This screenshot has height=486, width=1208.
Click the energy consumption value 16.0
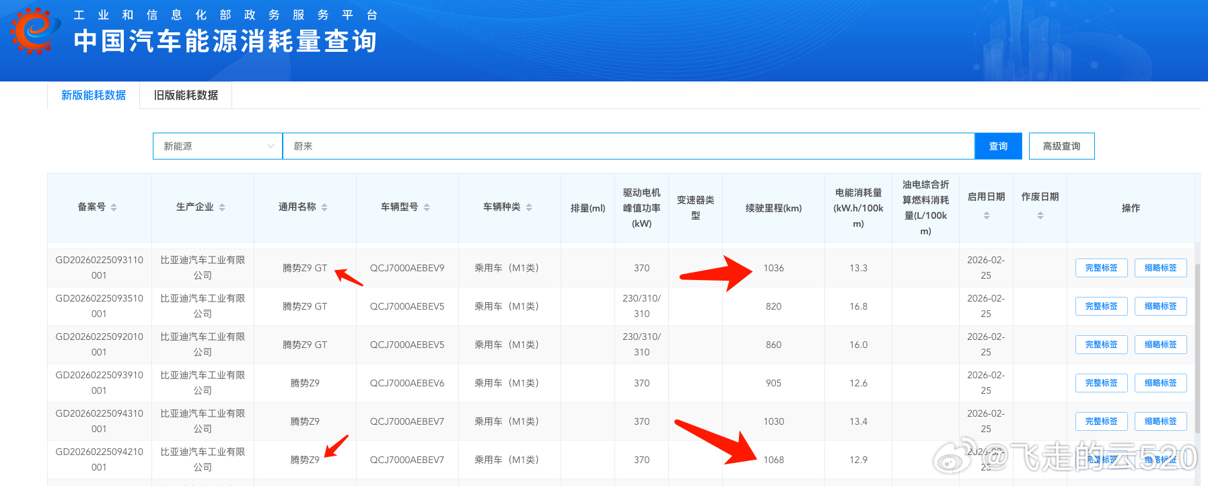(x=858, y=345)
